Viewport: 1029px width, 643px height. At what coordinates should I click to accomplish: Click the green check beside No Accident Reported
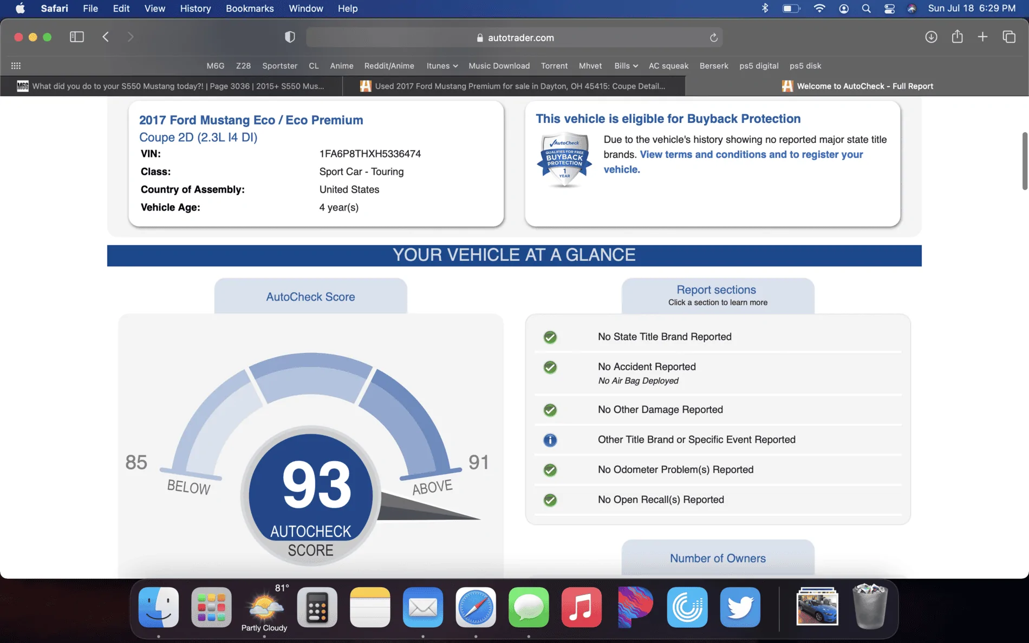click(x=550, y=368)
